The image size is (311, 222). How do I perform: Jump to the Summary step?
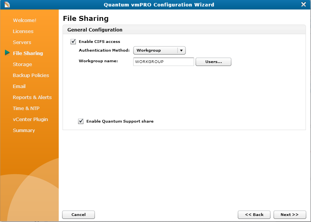[x=24, y=130]
